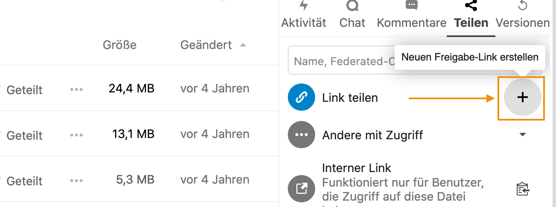Click the Interner Link external-arrow icon
This screenshot has height=207, width=556.
coord(301,188)
